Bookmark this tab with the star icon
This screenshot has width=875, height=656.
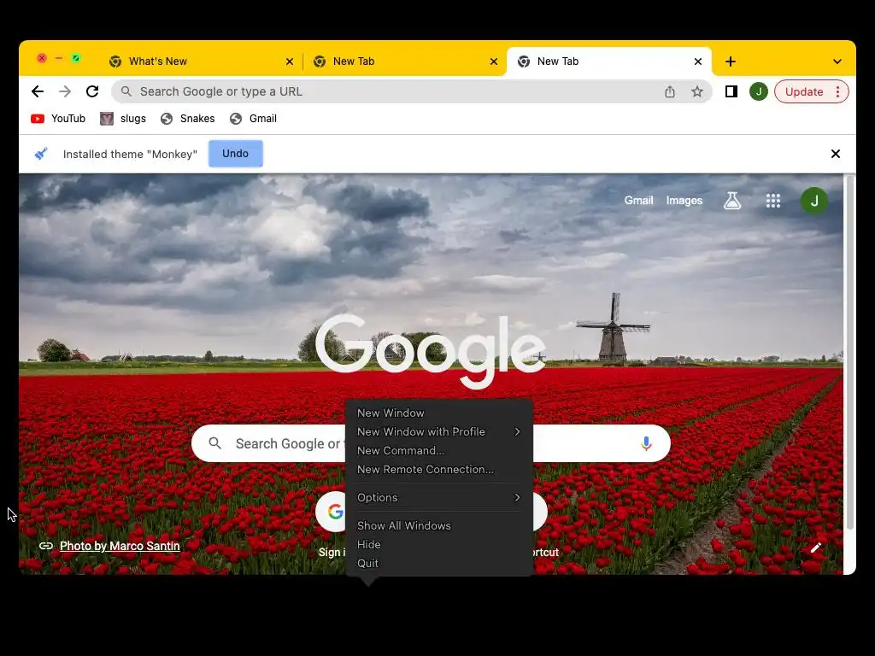point(697,91)
